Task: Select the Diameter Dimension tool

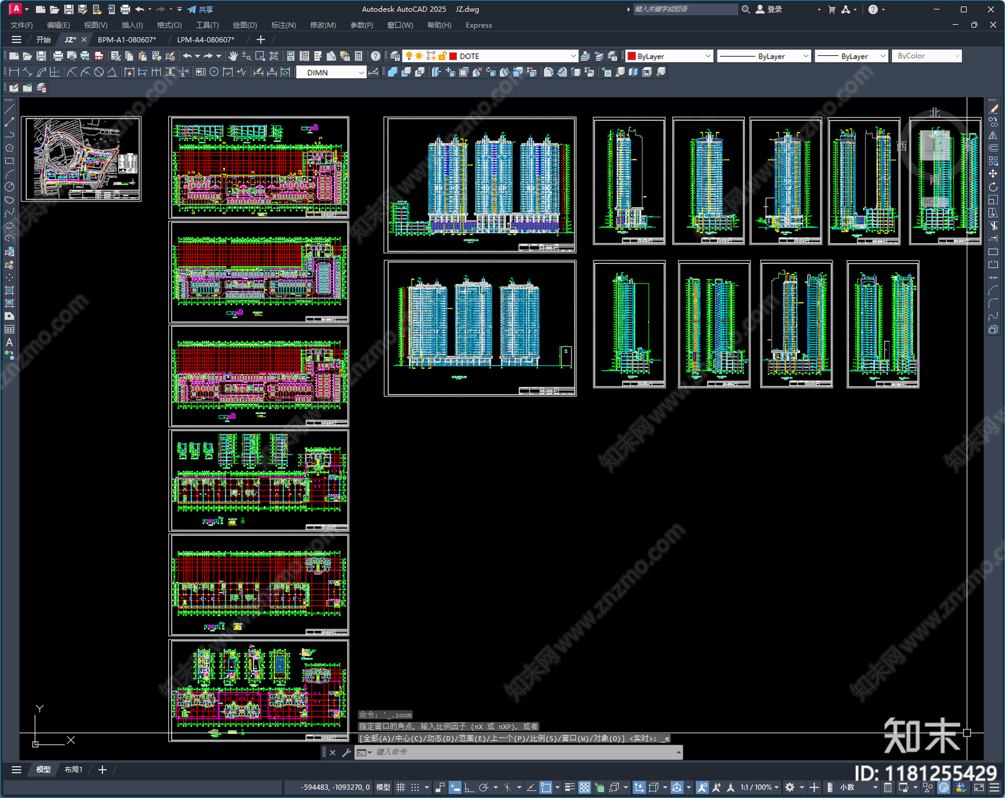Action: coord(99,72)
